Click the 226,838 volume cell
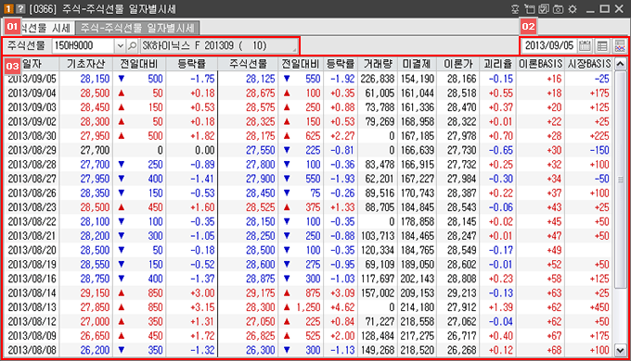Image resolution: width=631 pixels, height=361 pixels. 378,79
